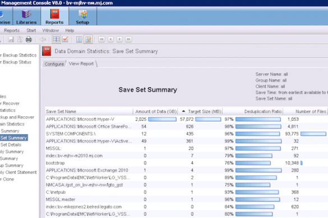Select Set Details in the report tree
Image resolution: width=328 pixels, height=218 pixels.
pyautogui.click(x=11, y=145)
